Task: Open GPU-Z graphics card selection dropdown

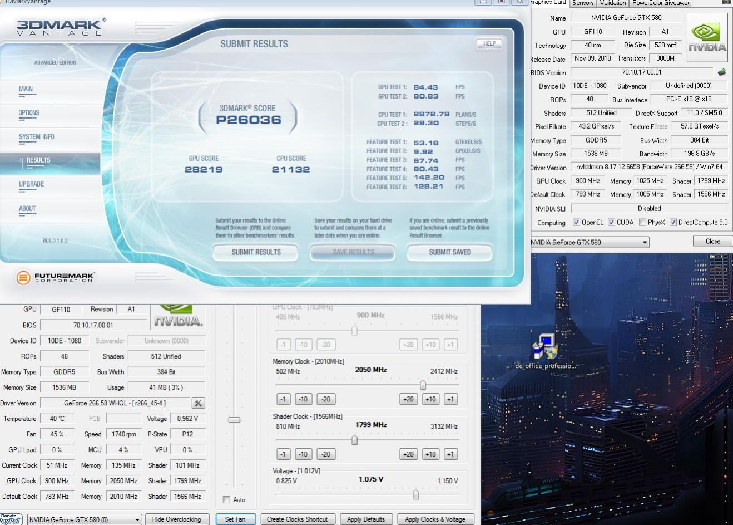Action: [590, 242]
